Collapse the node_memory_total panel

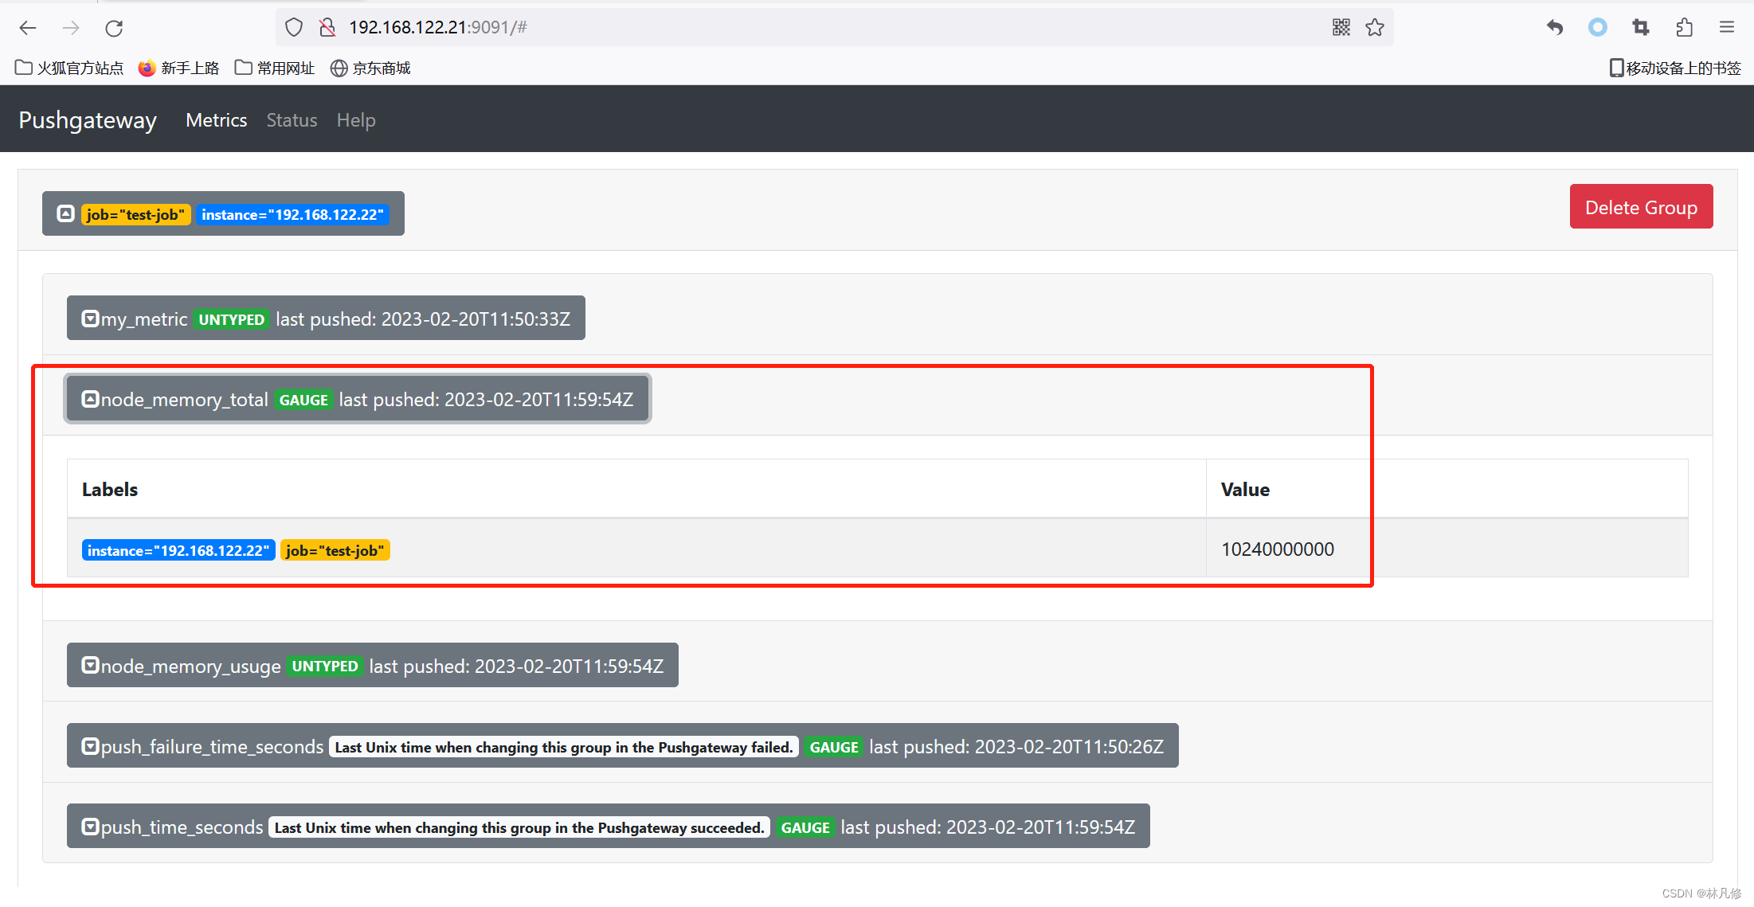coord(357,399)
